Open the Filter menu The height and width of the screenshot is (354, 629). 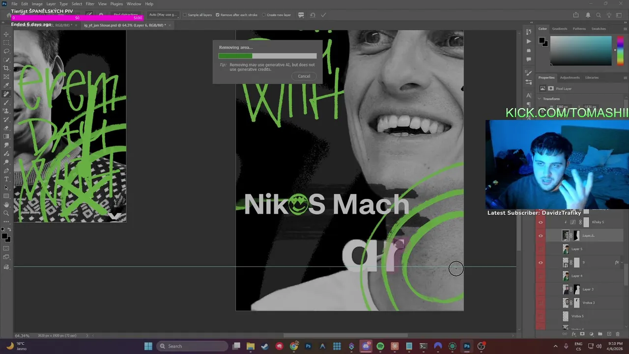coord(90,4)
